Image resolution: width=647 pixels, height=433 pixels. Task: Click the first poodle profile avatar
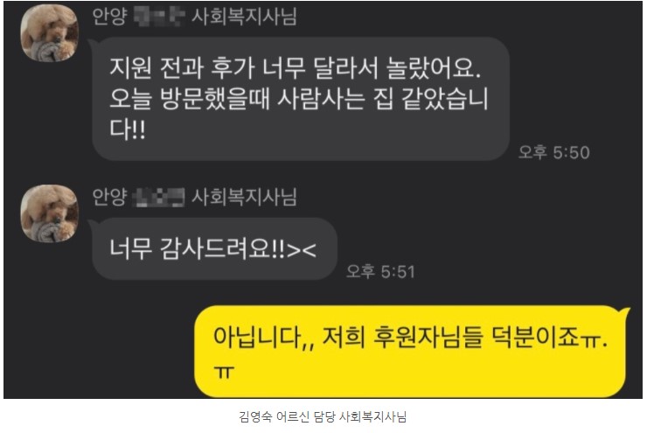[x=50, y=32]
